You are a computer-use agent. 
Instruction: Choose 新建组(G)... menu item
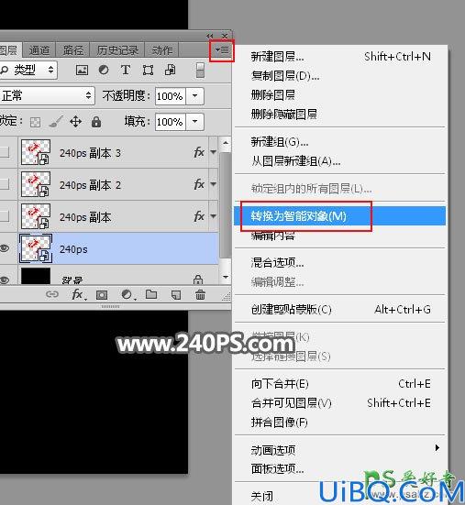339,142
